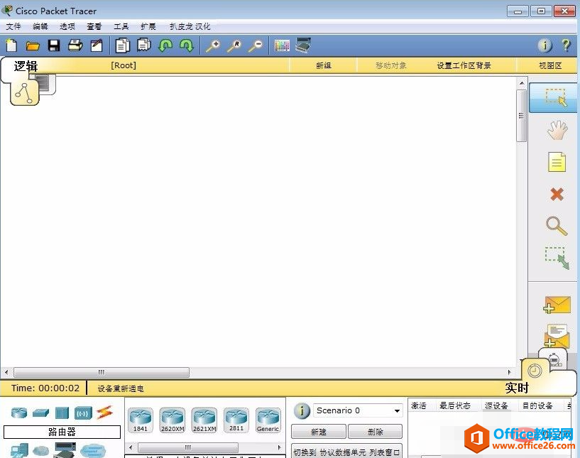Click the 新建 scenario button
This screenshot has height=458, width=580.
point(319,432)
